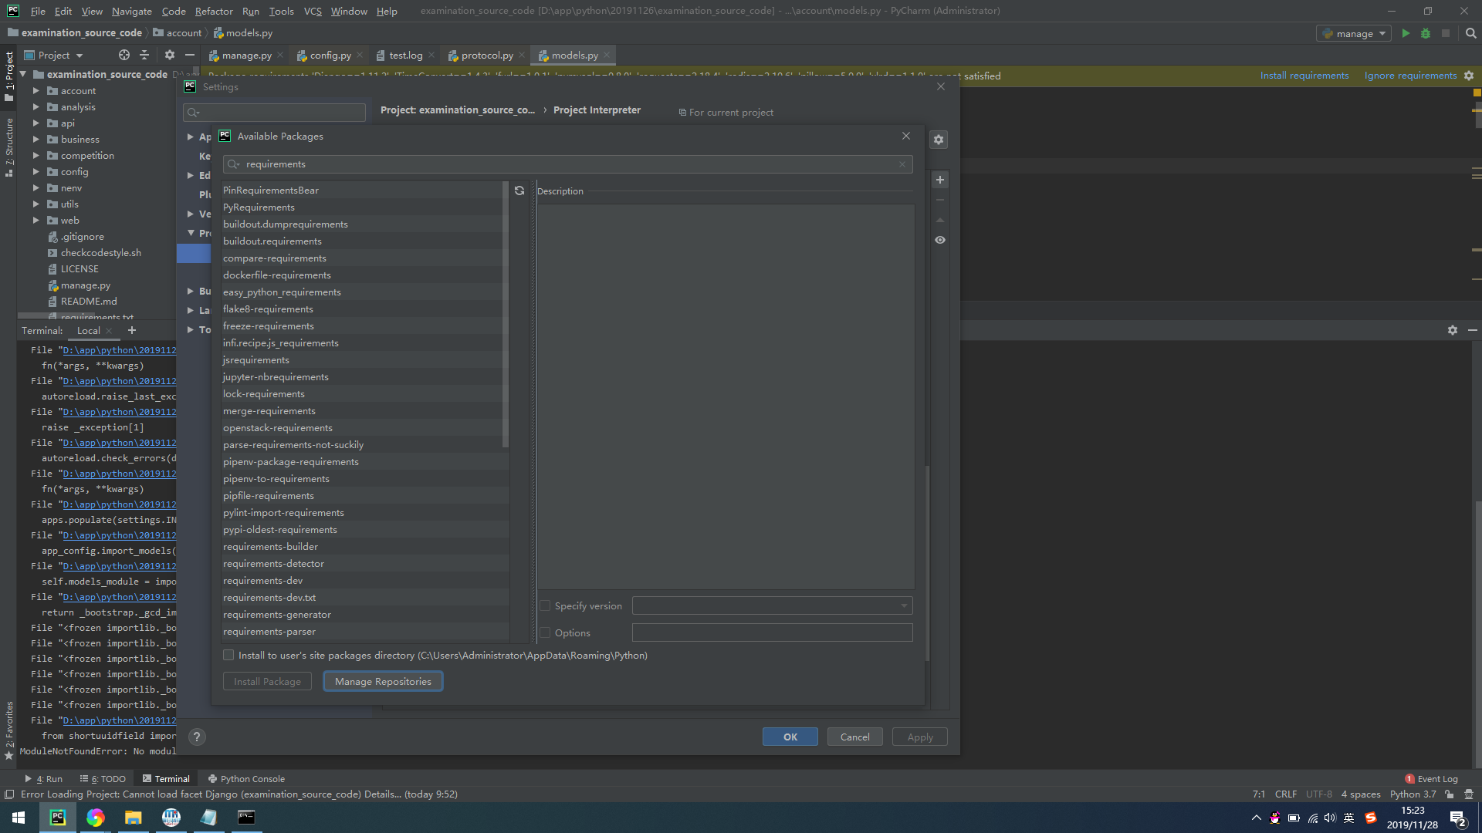Image resolution: width=1482 pixels, height=833 pixels.
Task: Hide the Project tool window
Action: 190,55
